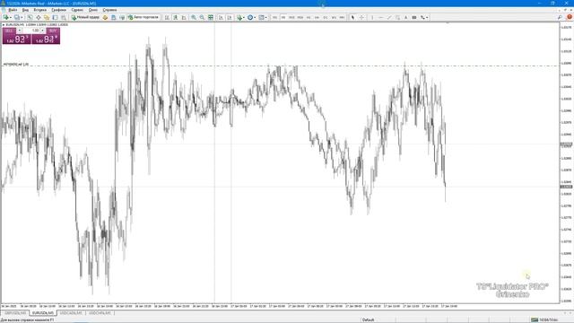Select the standard Cursor tool
Image resolution: width=574 pixels, height=323 pixels.
352,17
